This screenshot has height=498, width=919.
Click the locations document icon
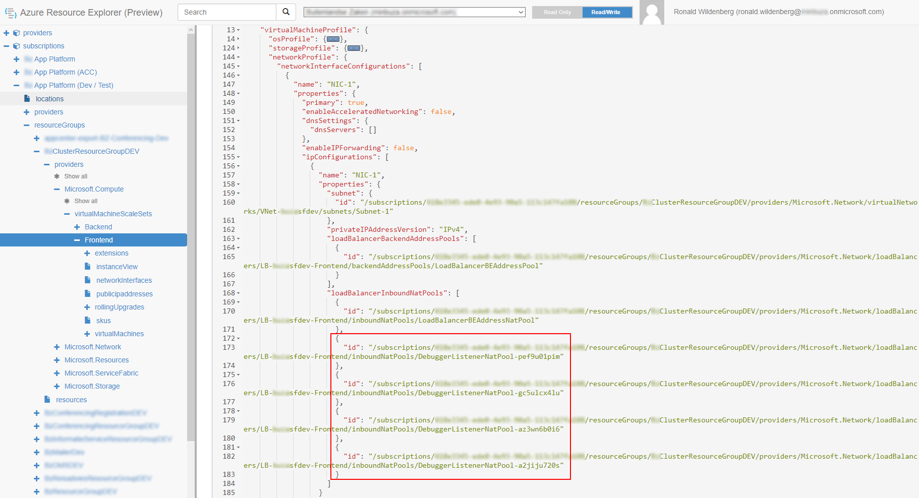coord(27,99)
